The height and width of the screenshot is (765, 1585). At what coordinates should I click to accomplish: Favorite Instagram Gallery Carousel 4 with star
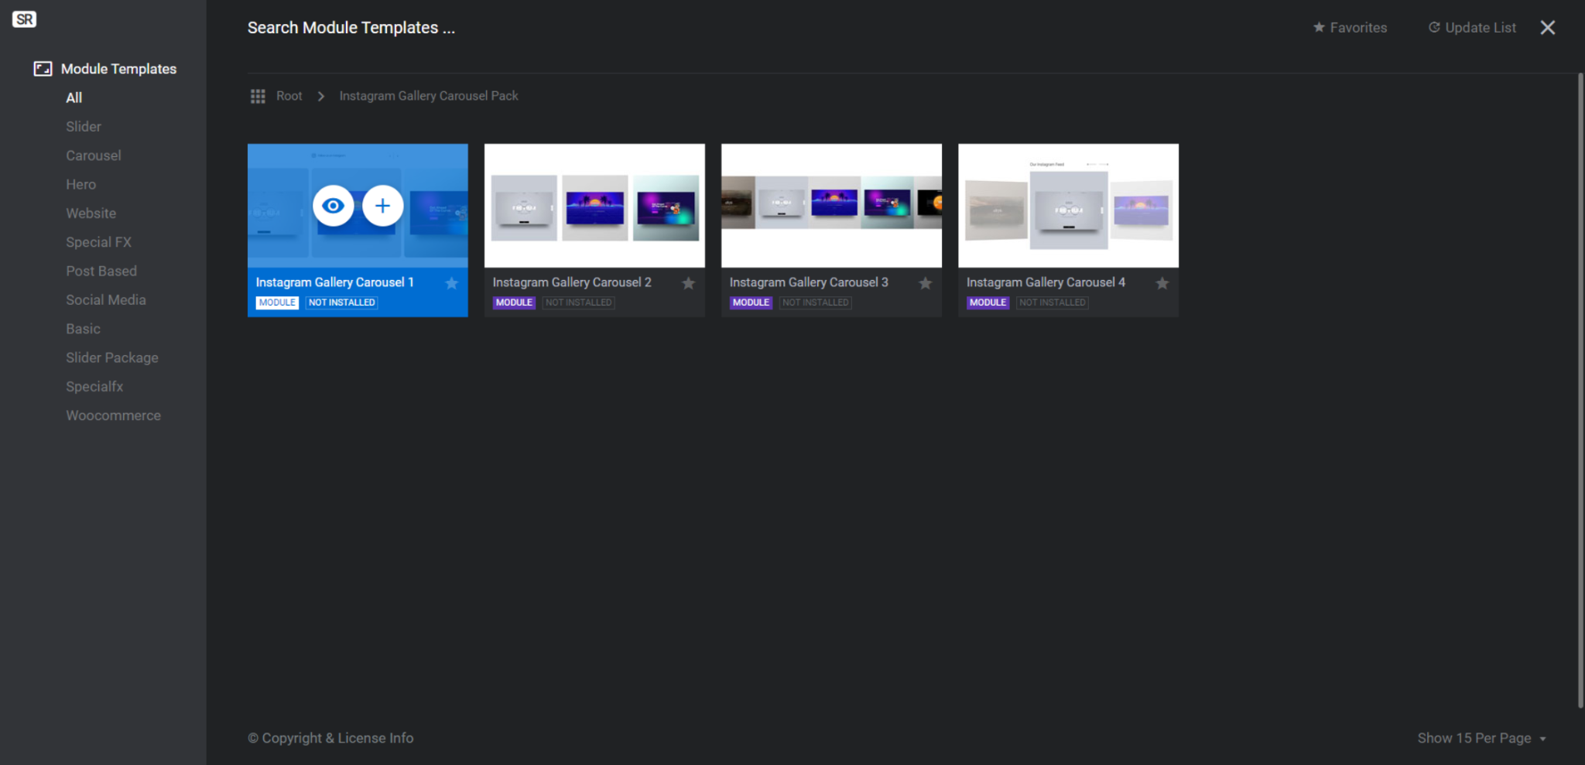(1162, 283)
